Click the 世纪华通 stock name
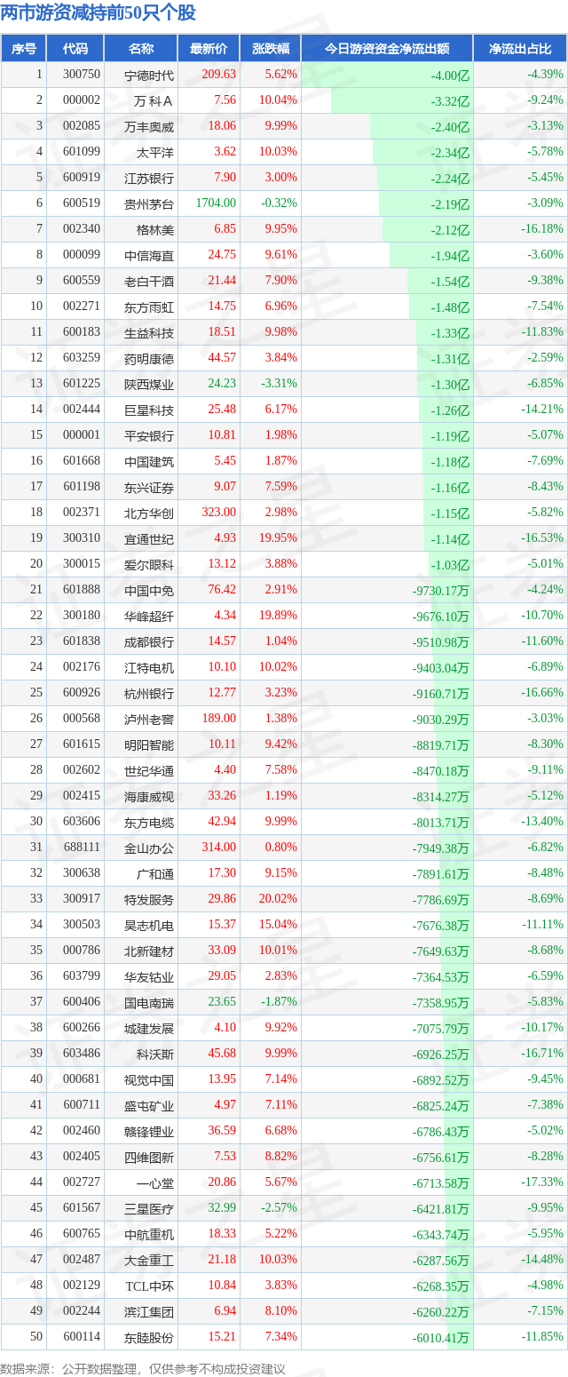This screenshot has height=1377, width=568. 150,771
